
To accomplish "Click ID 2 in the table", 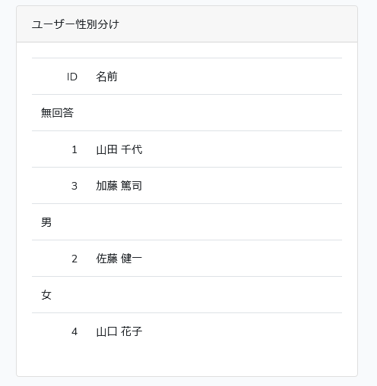I will pyautogui.click(x=74, y=259).
